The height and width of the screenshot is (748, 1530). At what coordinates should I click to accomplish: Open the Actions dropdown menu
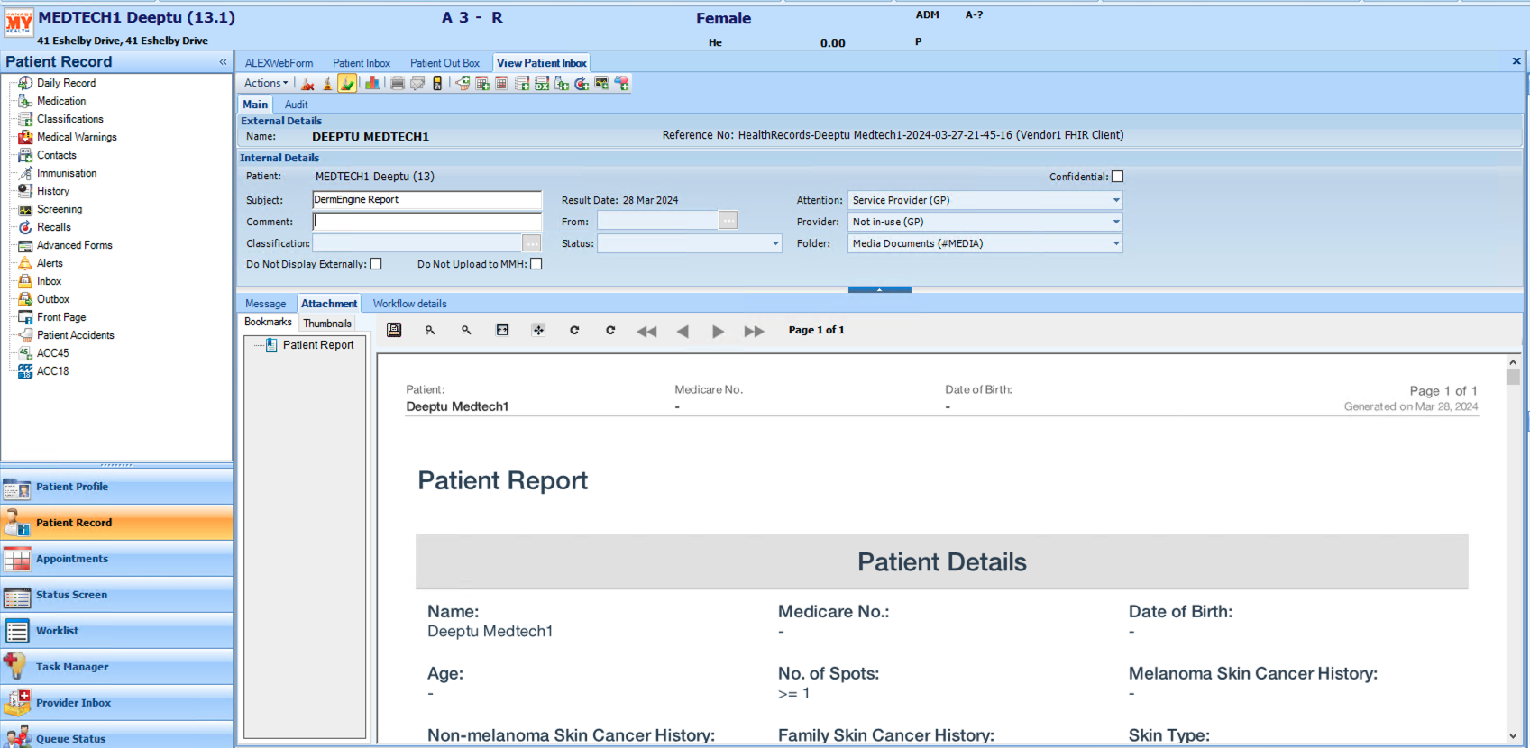pyautogui.click(x=266, y=83)
